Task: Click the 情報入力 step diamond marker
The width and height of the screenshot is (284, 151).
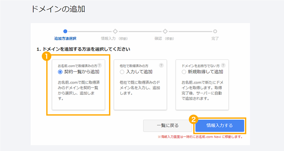Action: coord(115,31)
